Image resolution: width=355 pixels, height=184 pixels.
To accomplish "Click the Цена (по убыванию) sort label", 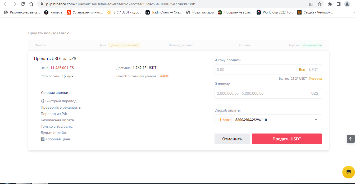I will tap(124, 45).
